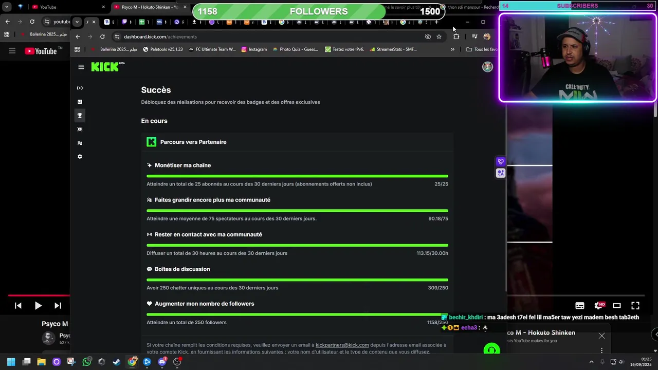The image size is (658, 370).
Task: Click the purple chat bubble side widget
Action: 501,162
